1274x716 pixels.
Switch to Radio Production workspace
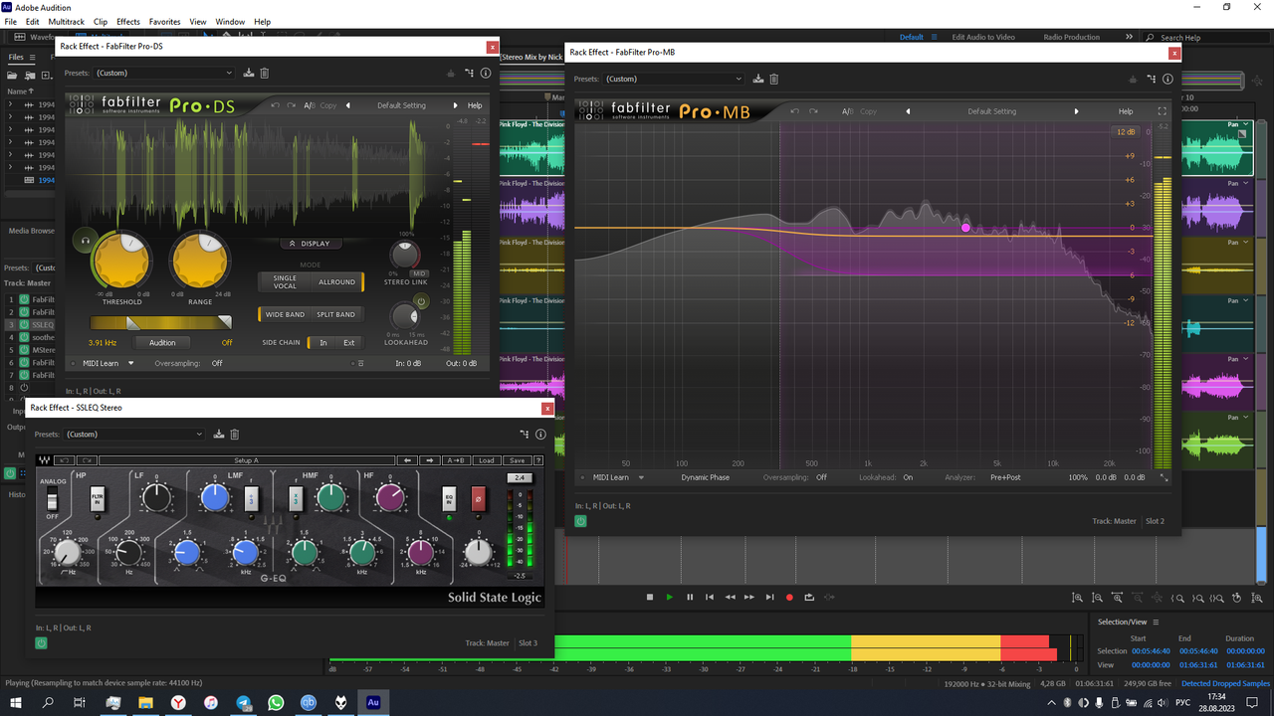[1072, 37]
